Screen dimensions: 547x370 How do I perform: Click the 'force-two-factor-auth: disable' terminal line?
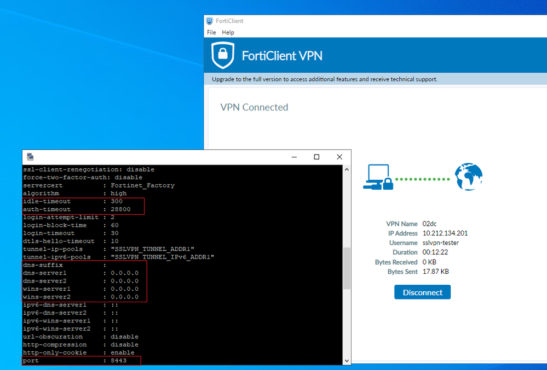coord(83,177)
